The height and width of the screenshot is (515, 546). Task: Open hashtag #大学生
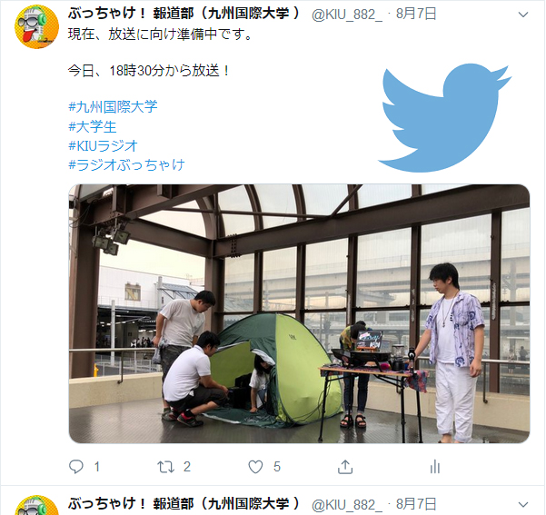coord(93,126)
